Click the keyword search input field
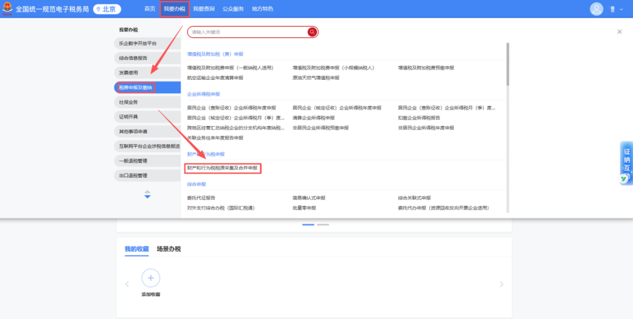The image size is (633, 319). [x=249, y=32]
